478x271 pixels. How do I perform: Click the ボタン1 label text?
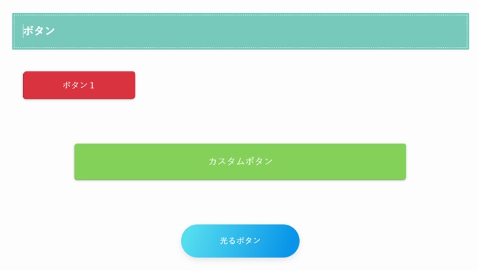(x=79, y=85)
